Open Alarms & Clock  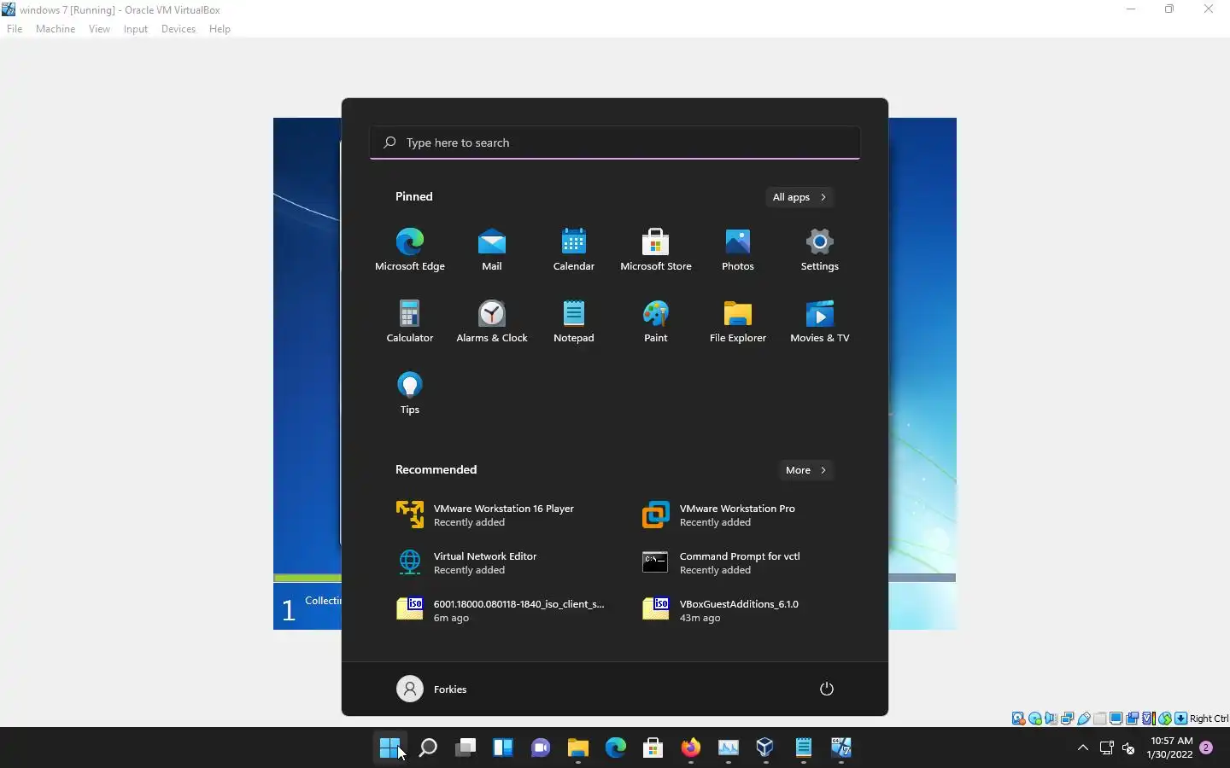[x=492, y=321]
